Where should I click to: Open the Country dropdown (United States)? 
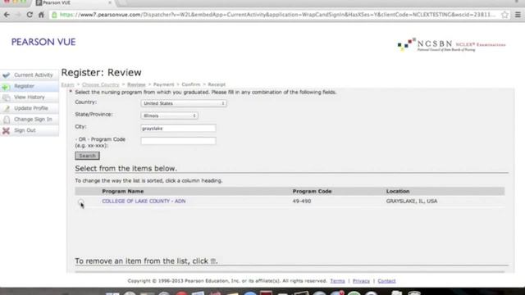click(x=184, y=103)
